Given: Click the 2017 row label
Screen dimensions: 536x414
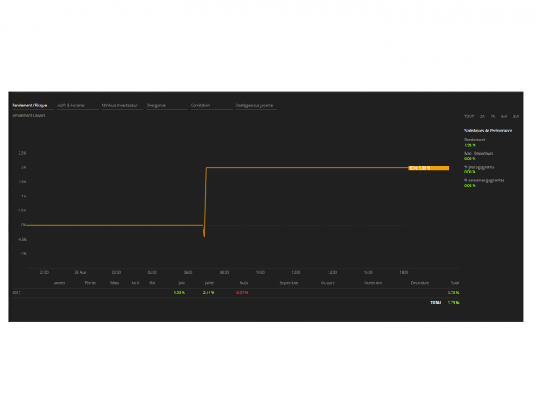Looking at the screenshot, I should pos(17,293).
